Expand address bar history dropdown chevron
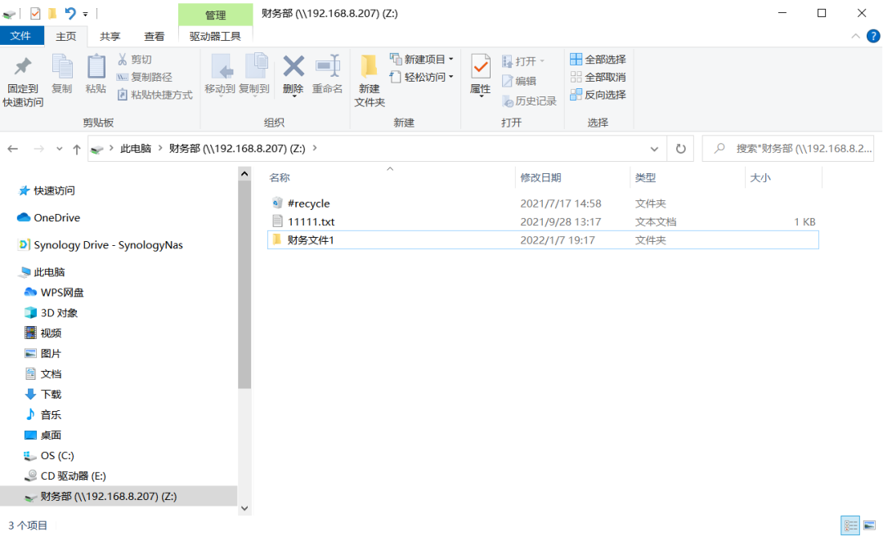The height and width of the screenshot is (536, 883). tap(654, 149)
